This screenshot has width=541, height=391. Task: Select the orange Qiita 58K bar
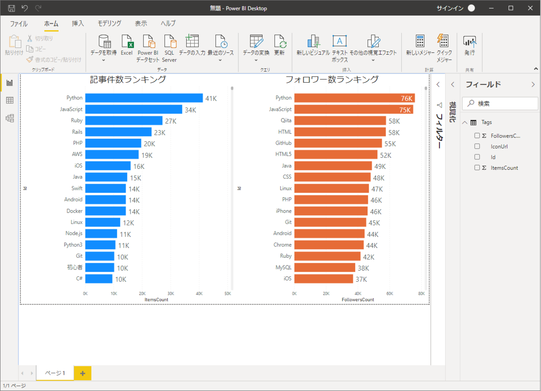(x=340, y=121)
